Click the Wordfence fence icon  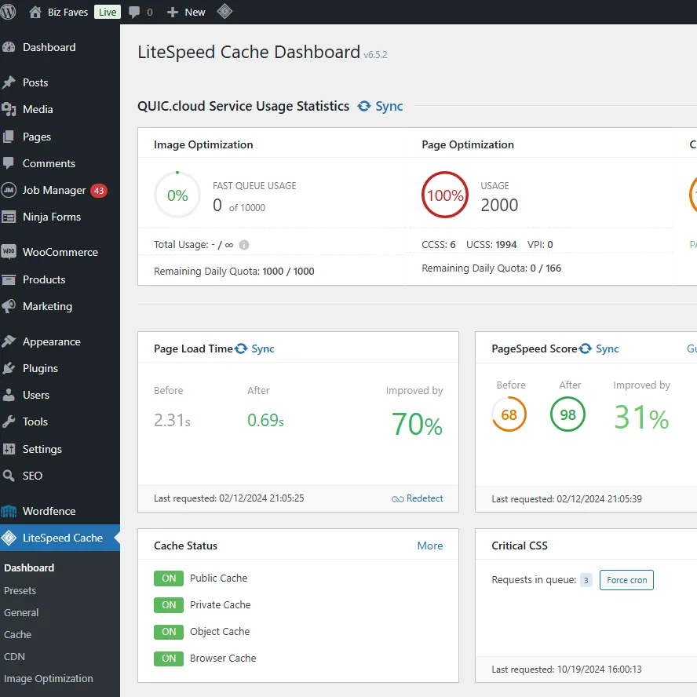pyautogui.click(x=9, y=511)
